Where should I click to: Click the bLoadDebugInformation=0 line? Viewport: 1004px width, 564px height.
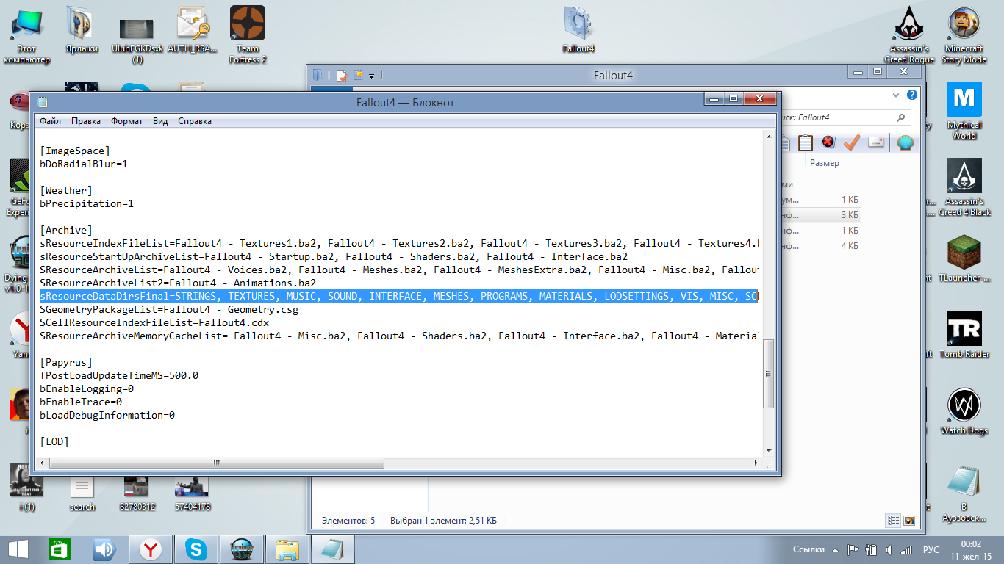coord(107,415)
